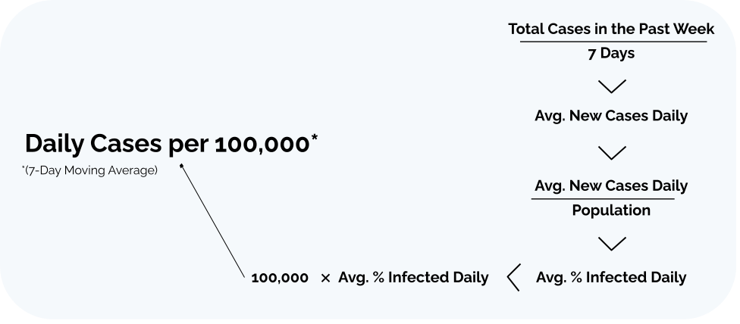Screen dimensions: 740x324
Task: Click the arrowhead pointing to the title
Action: [x=181, y=165]
